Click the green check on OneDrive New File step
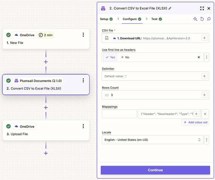Viewport: 215px width, 180px height. [8, 35]
